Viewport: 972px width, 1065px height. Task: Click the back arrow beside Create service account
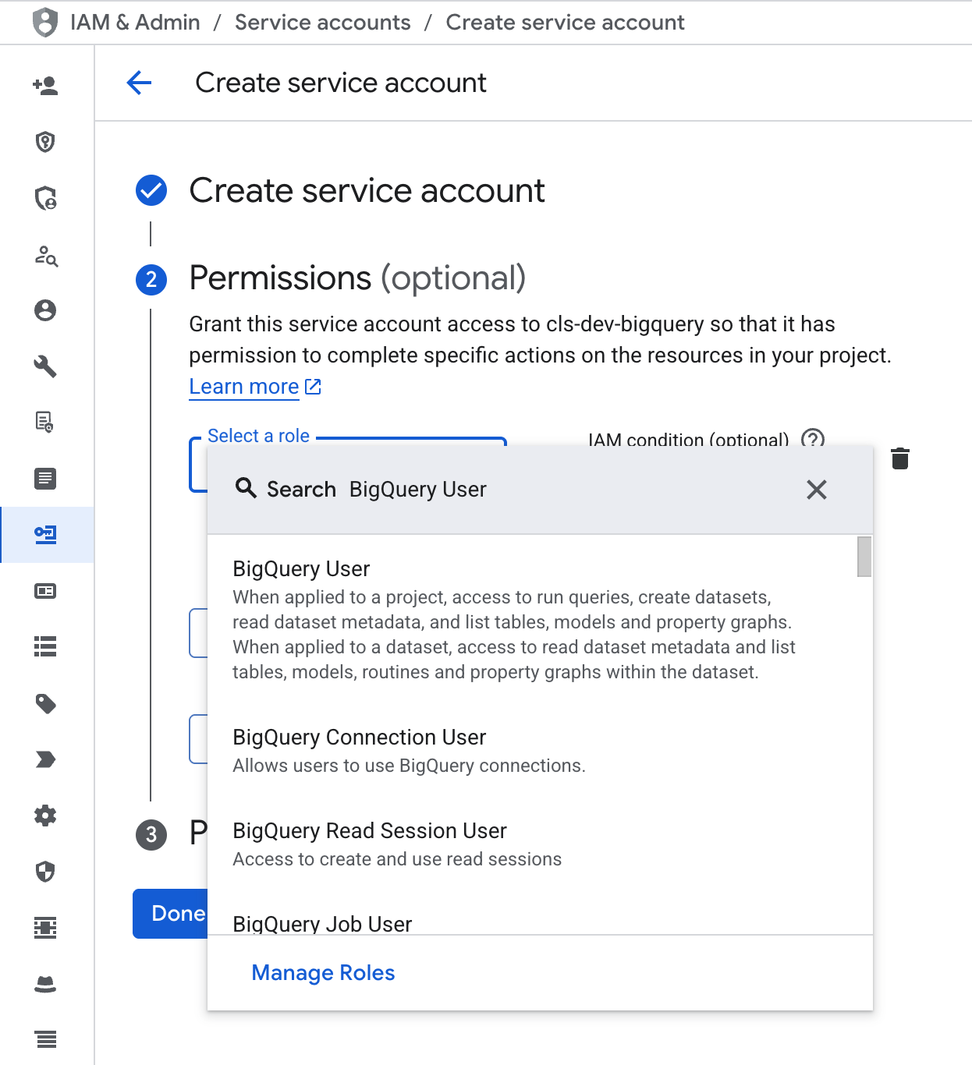139,82
